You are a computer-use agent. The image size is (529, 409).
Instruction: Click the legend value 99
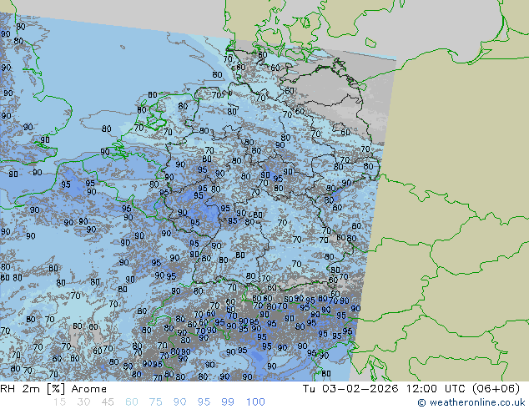(x=228, y=402)
